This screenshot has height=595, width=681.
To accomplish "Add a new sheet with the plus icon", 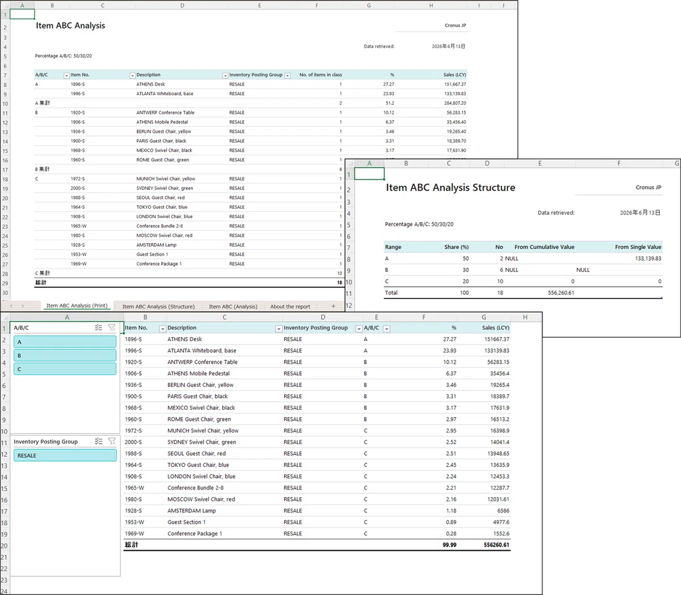I will click(x=333, y=306).
